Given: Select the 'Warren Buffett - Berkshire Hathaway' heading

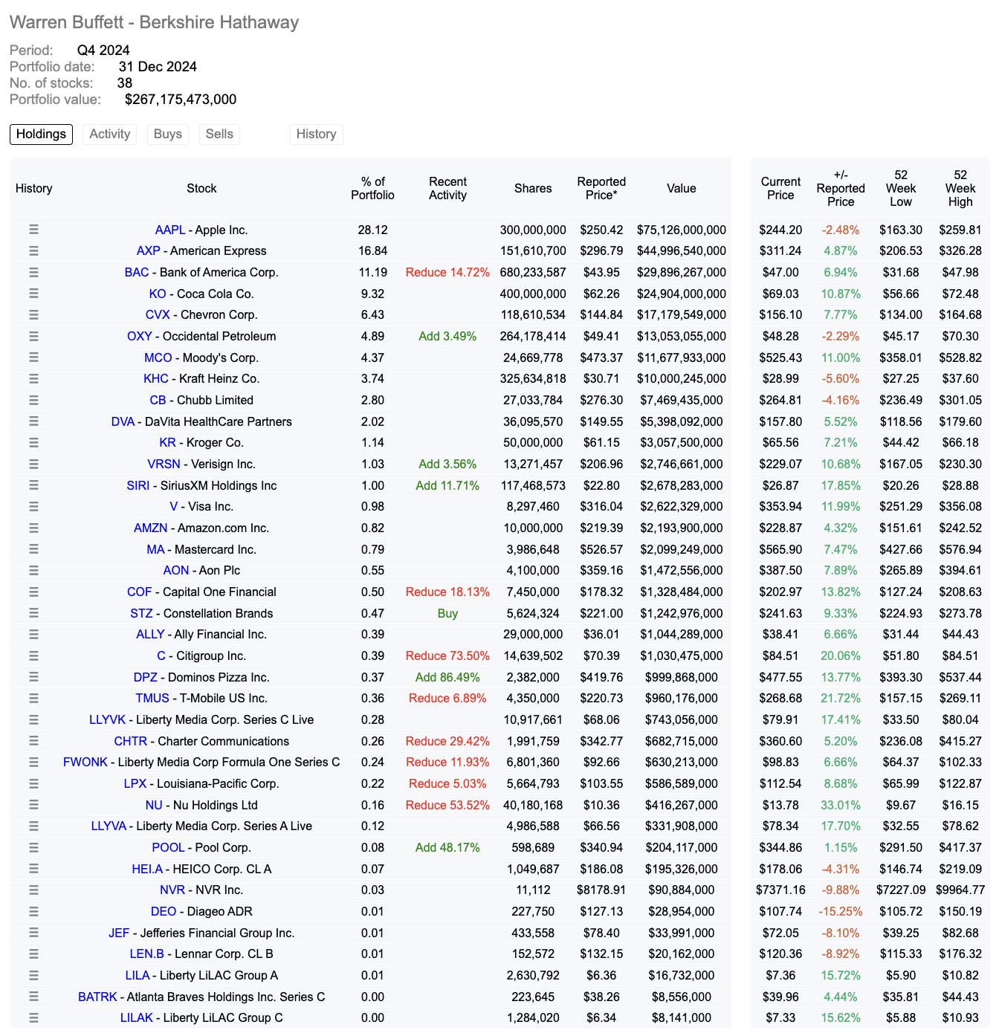Looking at the screenshot, I should (x=154, y=22).
